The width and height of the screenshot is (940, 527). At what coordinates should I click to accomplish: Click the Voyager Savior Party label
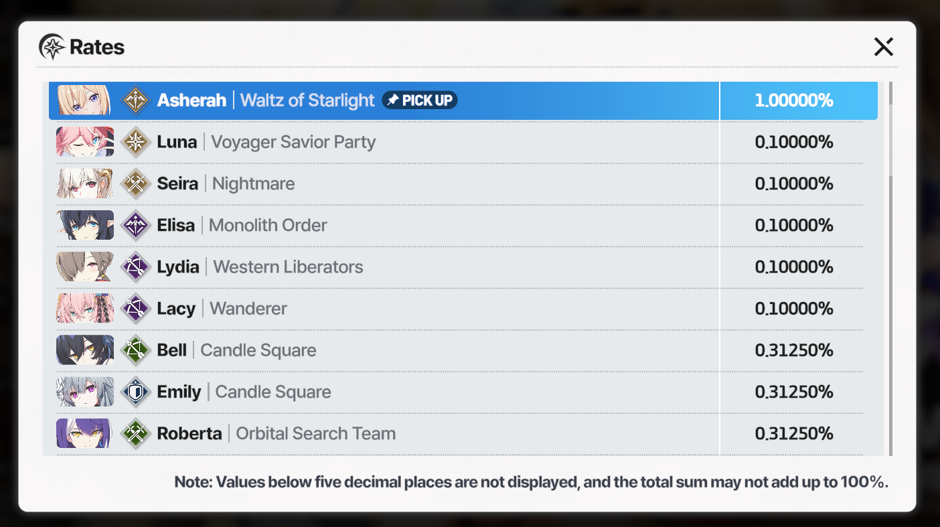click(293, 142)
